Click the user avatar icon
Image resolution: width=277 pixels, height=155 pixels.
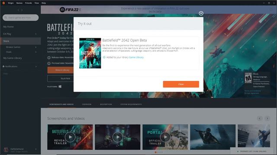click(x=6, y=150)
